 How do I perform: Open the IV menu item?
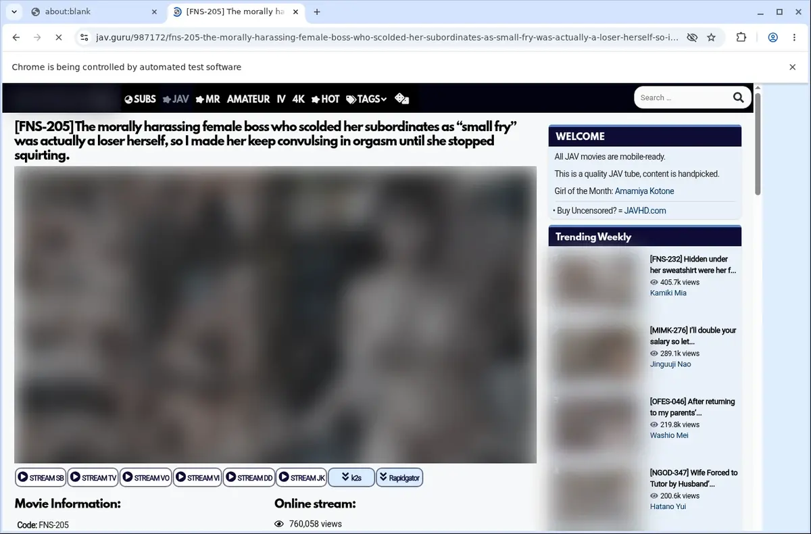click(281, 99)
